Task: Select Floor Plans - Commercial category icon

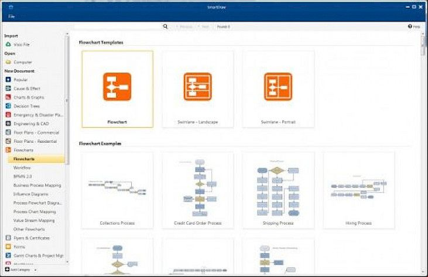Action: [8, 132]
